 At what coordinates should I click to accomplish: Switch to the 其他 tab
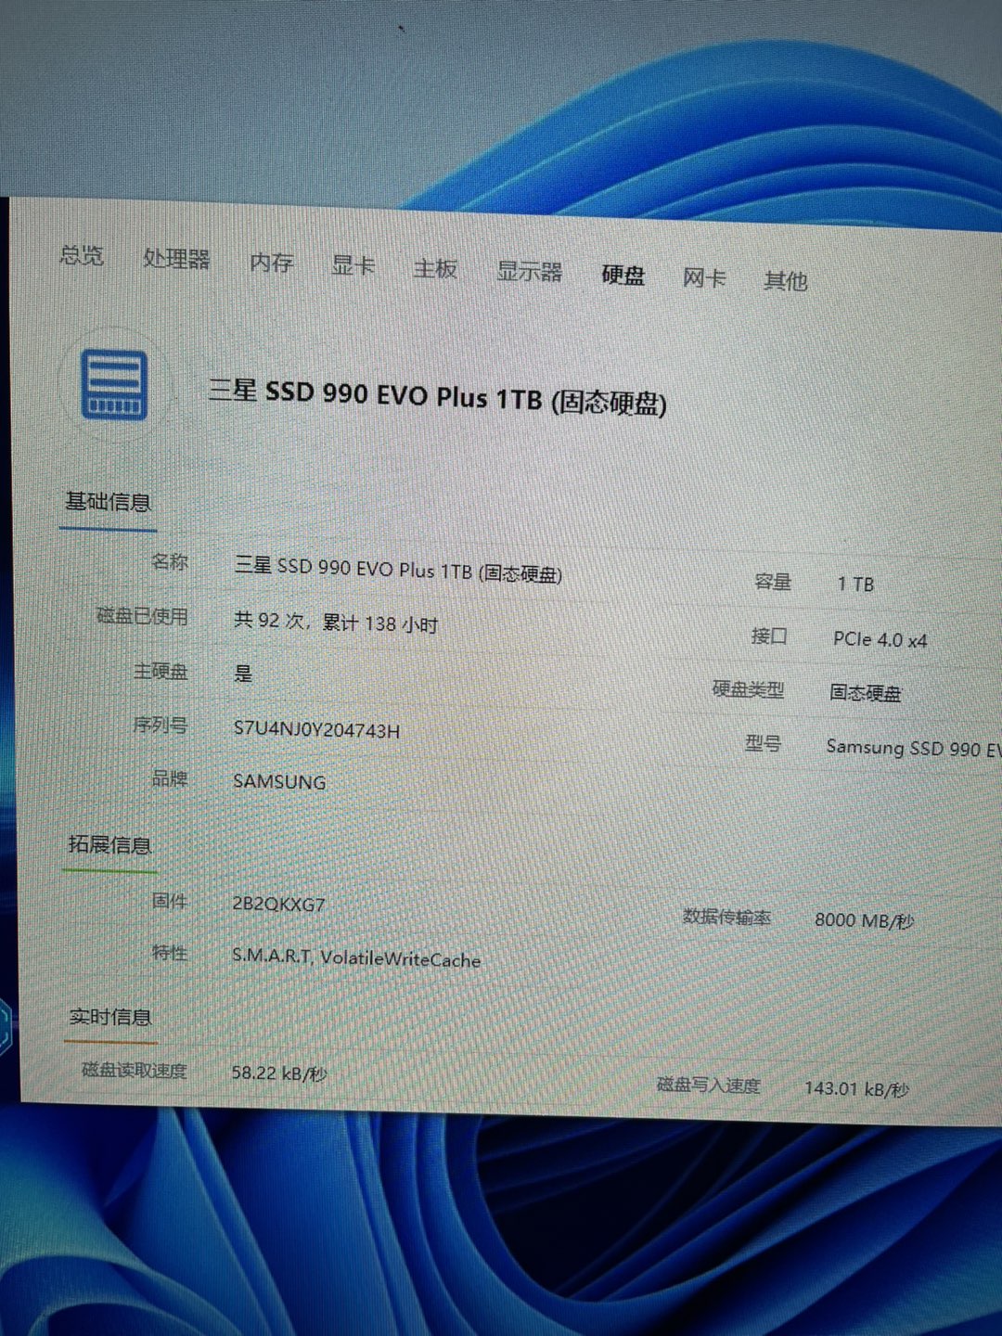point(785,281)
